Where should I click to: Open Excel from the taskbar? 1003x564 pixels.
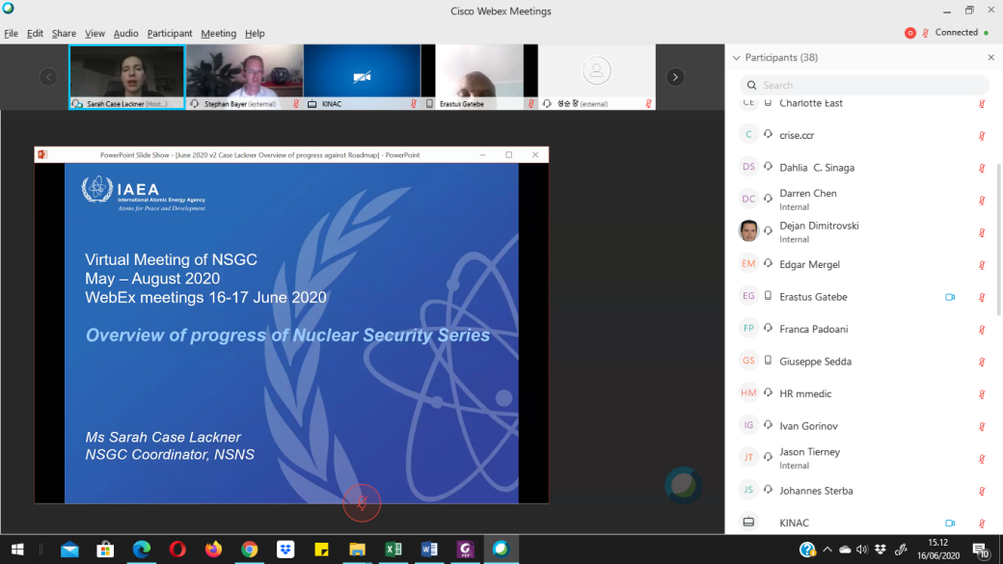tap(393, 550)
